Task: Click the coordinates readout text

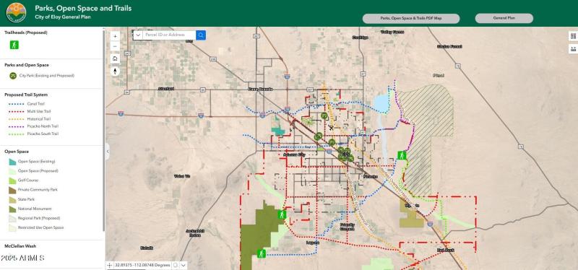Action: (142, 265)
